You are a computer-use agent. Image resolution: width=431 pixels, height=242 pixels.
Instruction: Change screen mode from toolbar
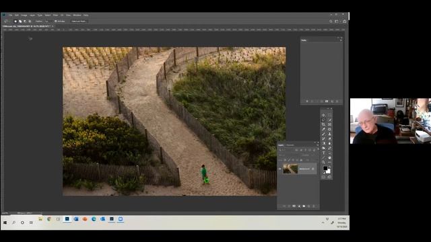coord(329,177)
